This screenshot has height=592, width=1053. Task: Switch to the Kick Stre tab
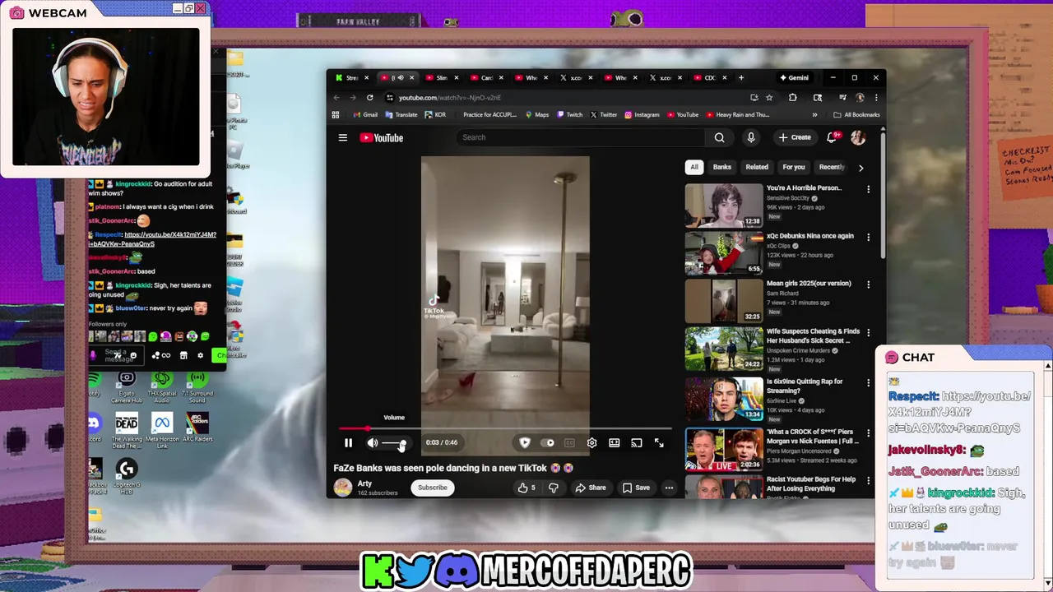(x=351, y=77)
